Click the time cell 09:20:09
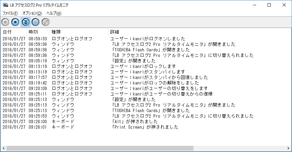The image size is (292, 152). point(38,88)
